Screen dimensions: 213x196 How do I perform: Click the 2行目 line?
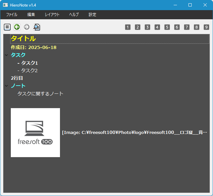(x=17, y=78)
